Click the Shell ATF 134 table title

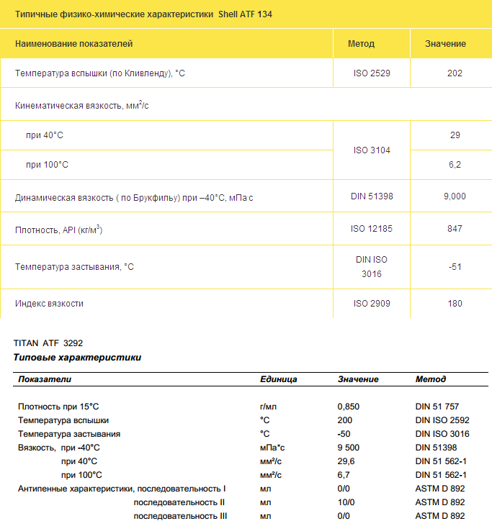coord(144,14)
